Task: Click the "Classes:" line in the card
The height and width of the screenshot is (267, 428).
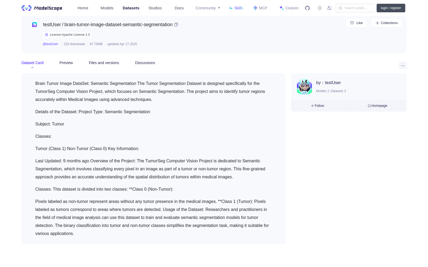Action: [43, 136]
